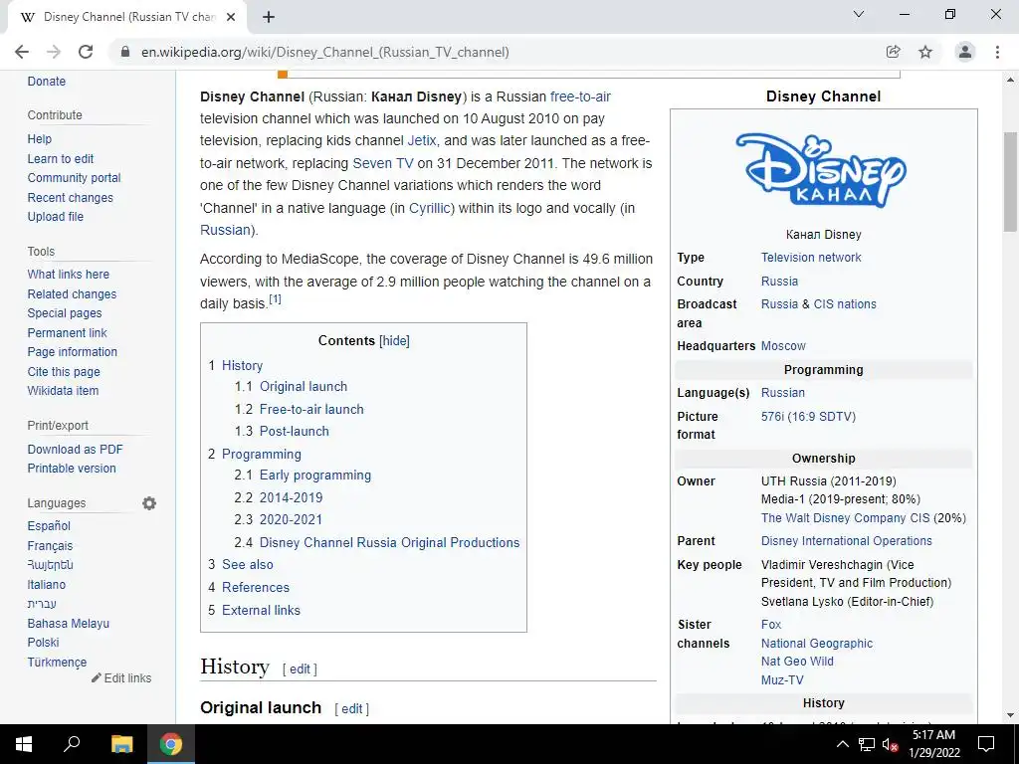Switch to the Türkmençe version
This screenshot has height=764, width=1019.
57,662
